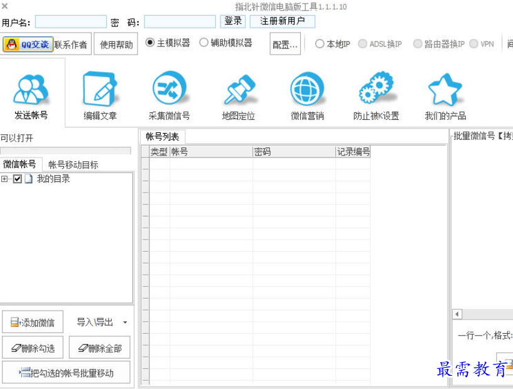Screen dimensions: 513x389
Task: Click the 记录编号 column header
Action: point(353,152)
